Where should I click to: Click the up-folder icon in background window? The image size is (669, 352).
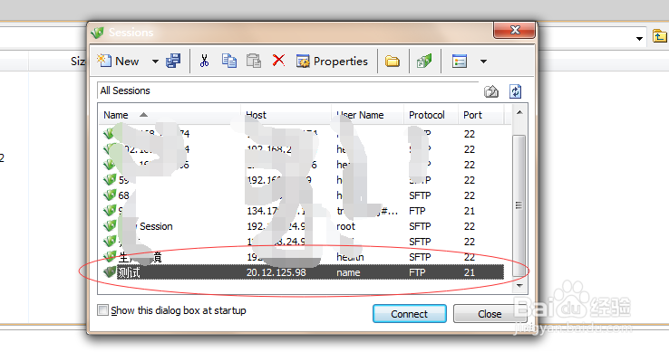click(x=660, y=37)
